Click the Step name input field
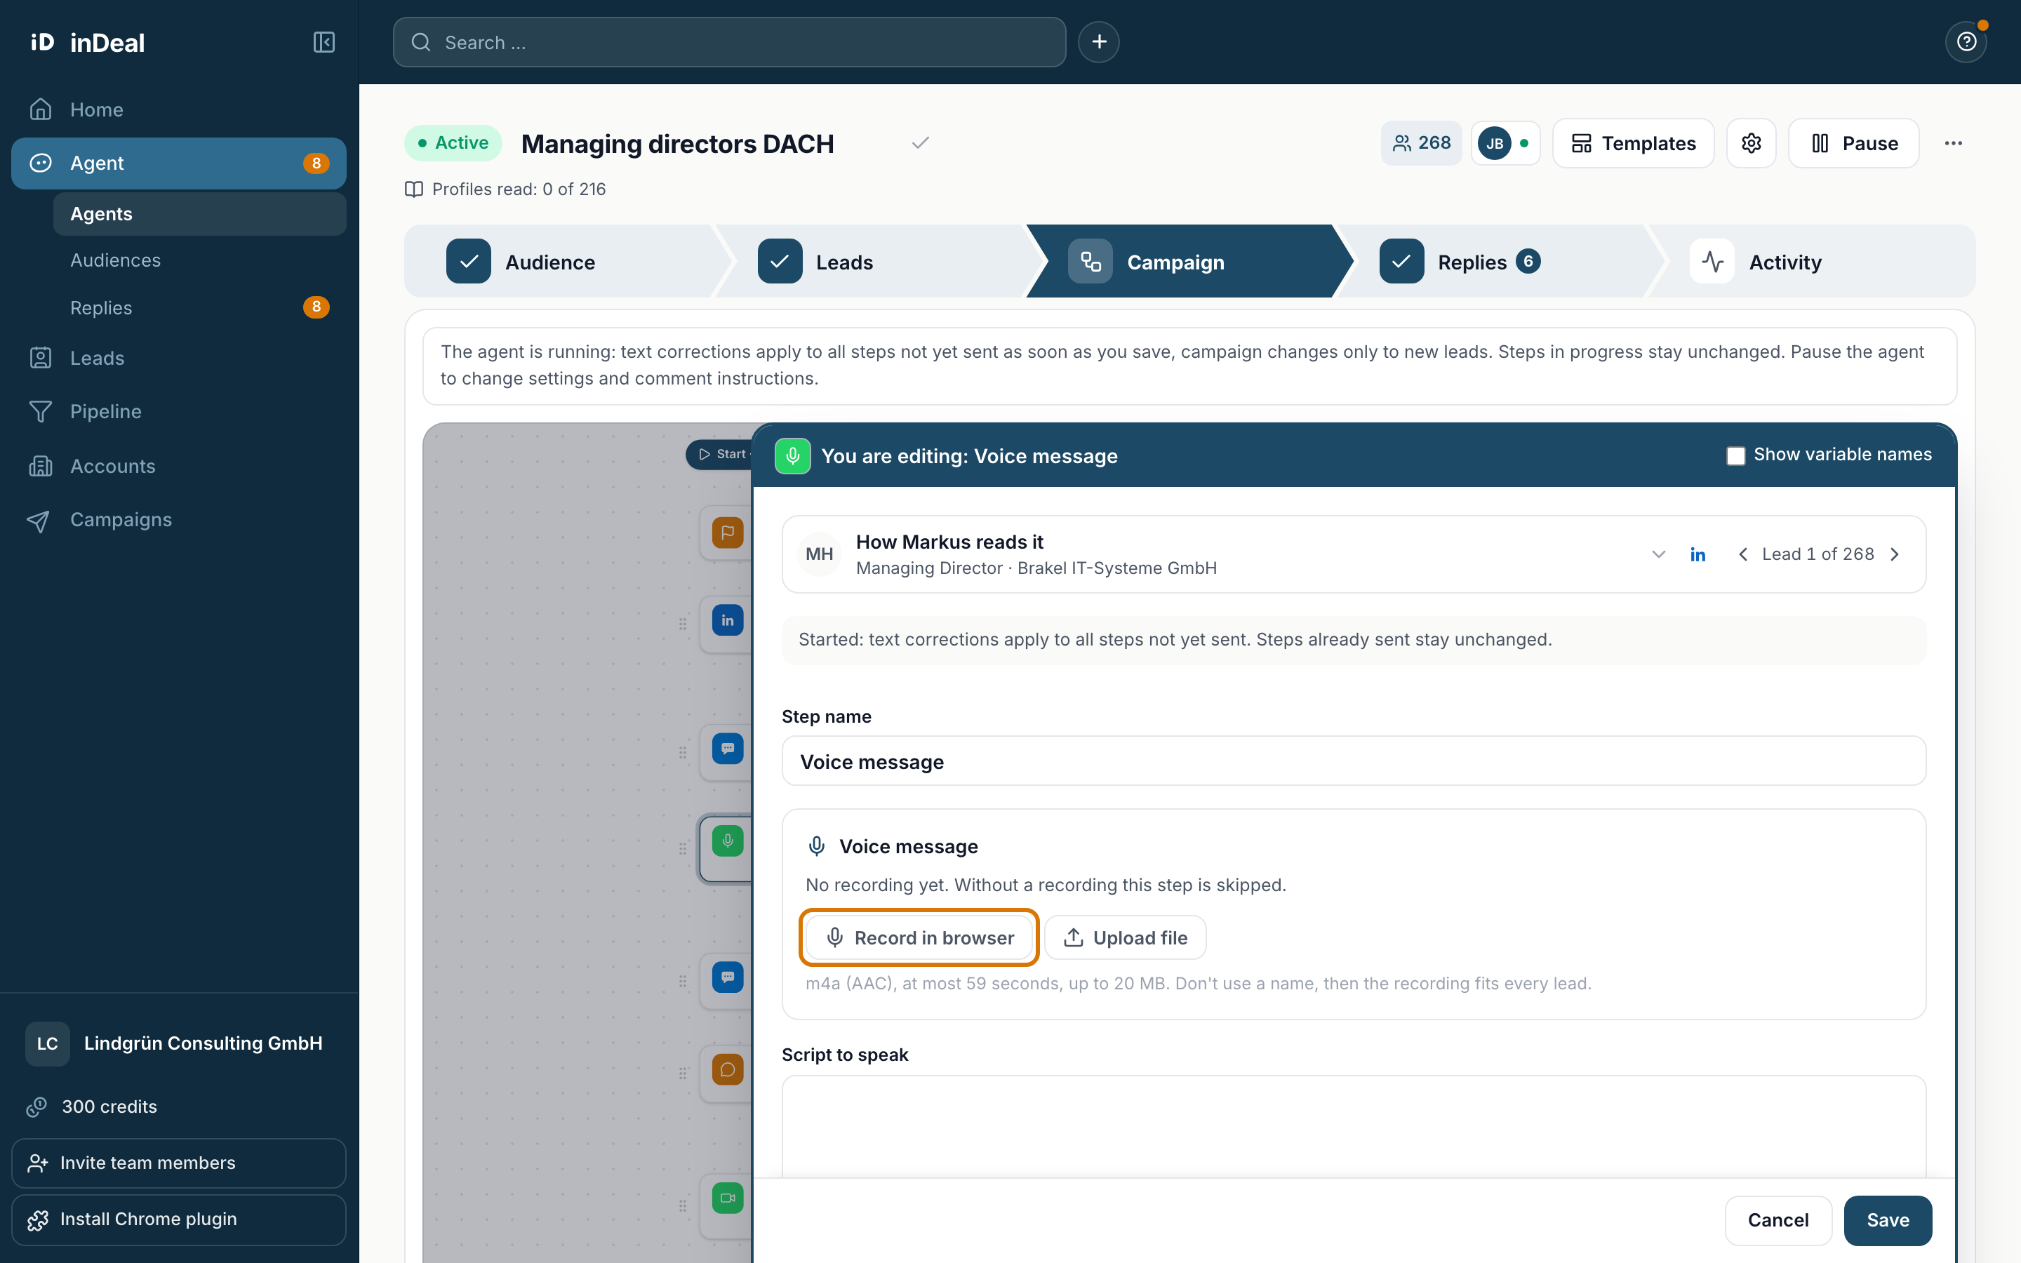The height and width of the screenshot is (1263, 2021). (1354, 761)
